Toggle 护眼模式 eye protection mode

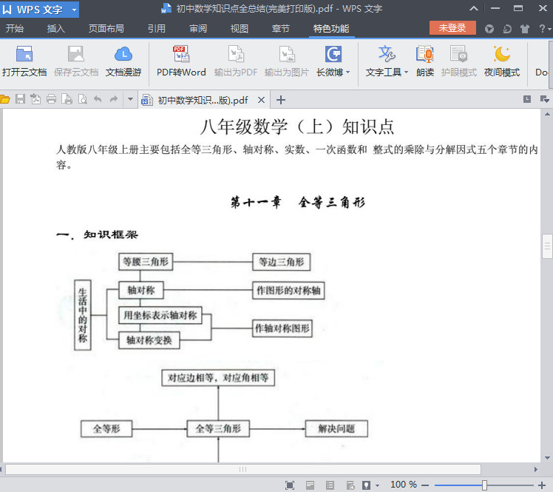pos(459,61)
